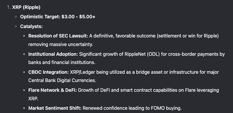Click the "Catalysts:" label

(31, 27)
